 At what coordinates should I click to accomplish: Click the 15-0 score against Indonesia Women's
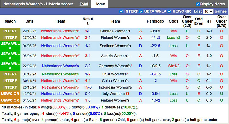point(88,87)
